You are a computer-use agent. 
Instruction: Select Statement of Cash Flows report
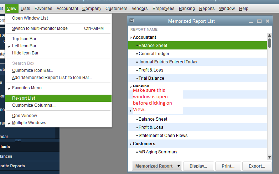197,136
